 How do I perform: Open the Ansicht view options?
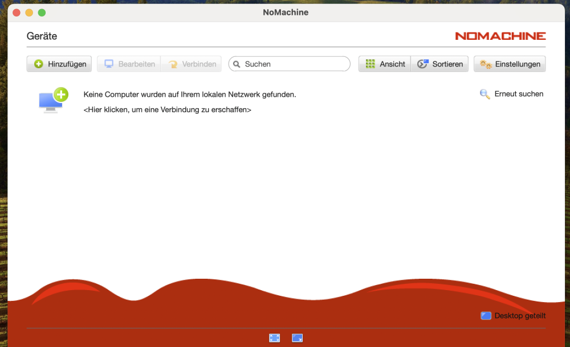(385, 64)
